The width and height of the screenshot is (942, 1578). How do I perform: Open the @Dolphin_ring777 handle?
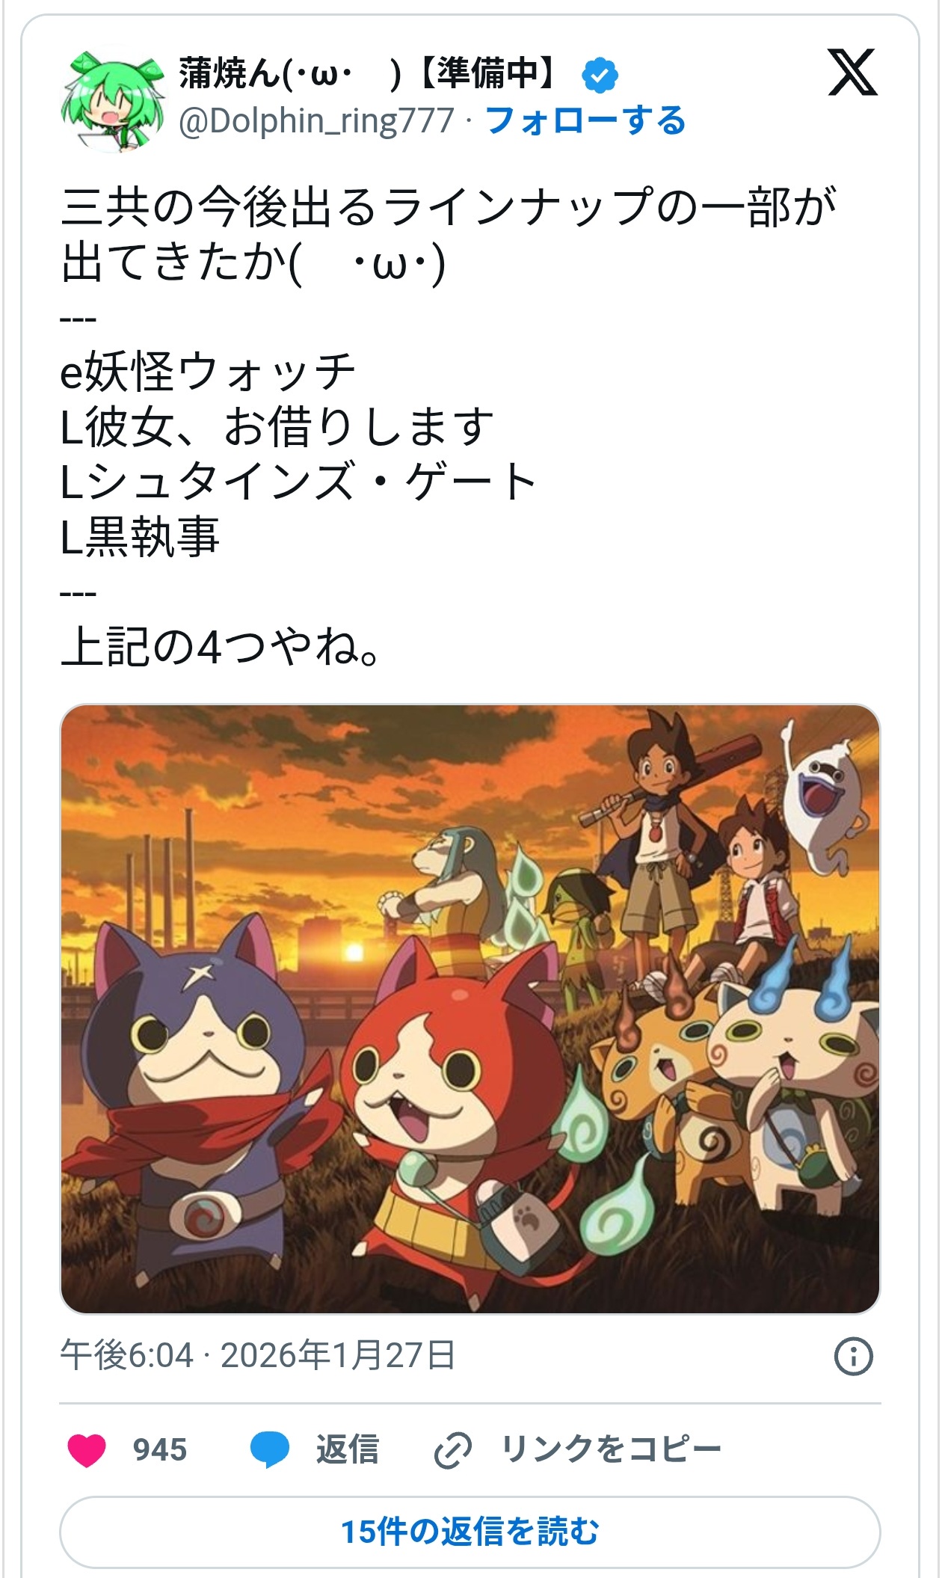(x=316, y=120)
